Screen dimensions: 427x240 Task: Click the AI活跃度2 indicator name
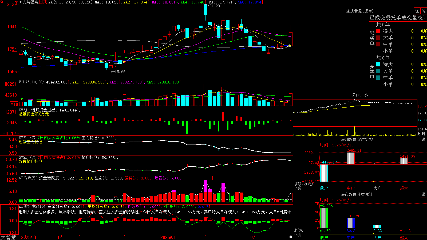click(28, 178)
